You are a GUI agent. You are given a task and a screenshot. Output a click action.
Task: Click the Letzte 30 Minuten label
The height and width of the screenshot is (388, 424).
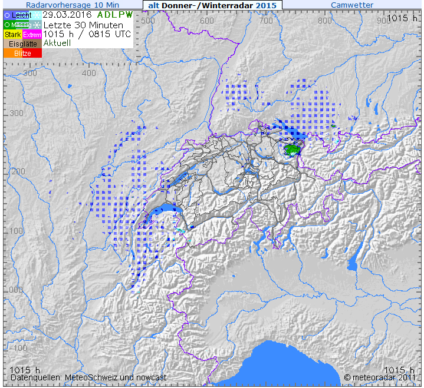[83, 25]
